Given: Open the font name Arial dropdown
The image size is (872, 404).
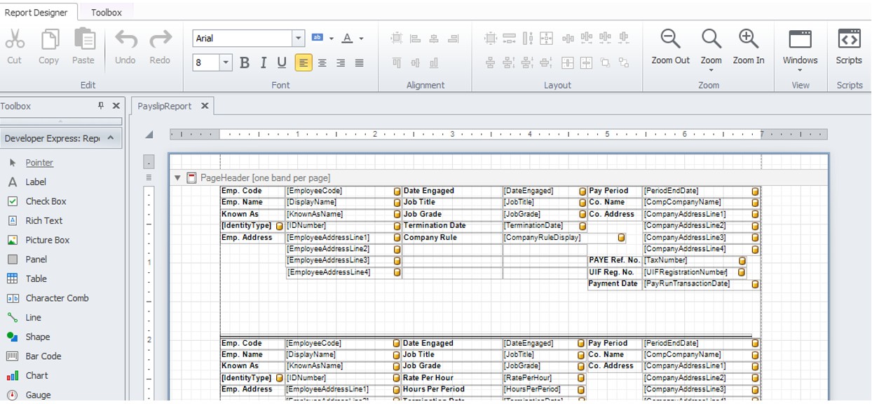Looking at the screenshot, I should click(x=299, y=39).
